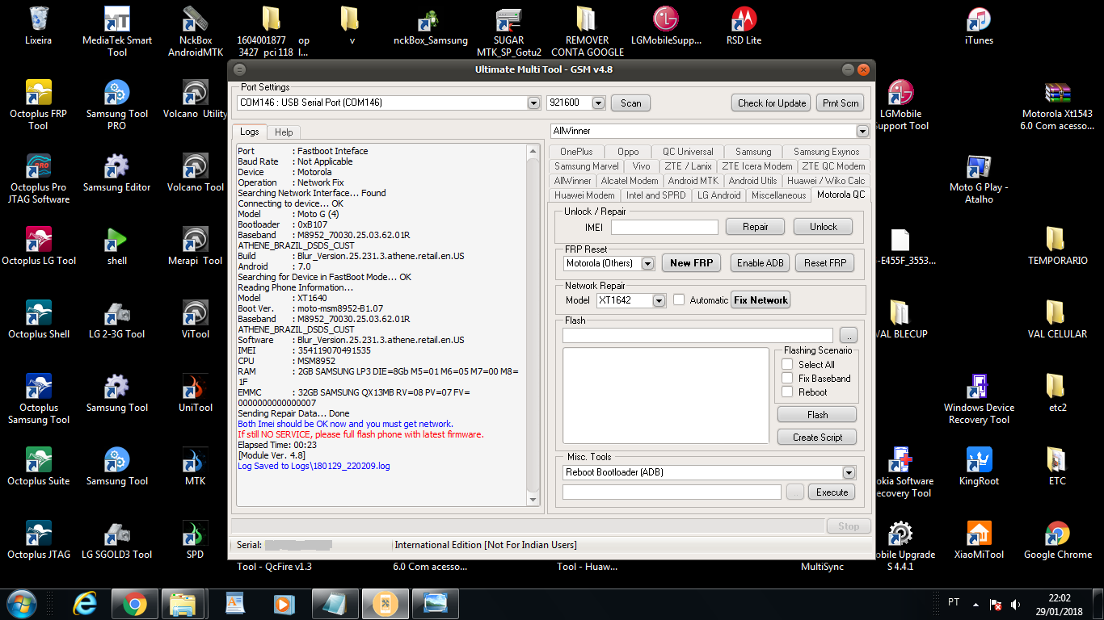
Task: Open iTunes desktop icon
Action: [979, 25]
